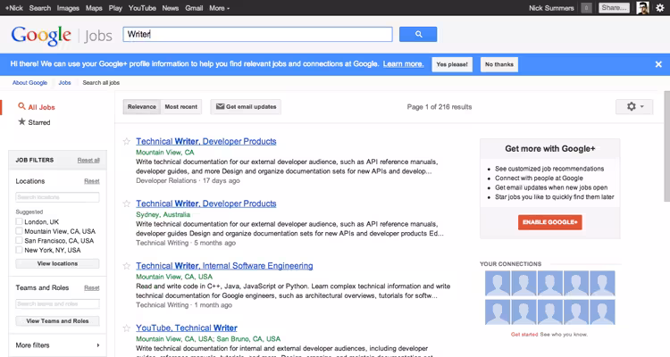Star the first Technical Writer, Developer Products job
Image resolution: width=670 pixels, height=357 pixels.
[x=127, y=141]
